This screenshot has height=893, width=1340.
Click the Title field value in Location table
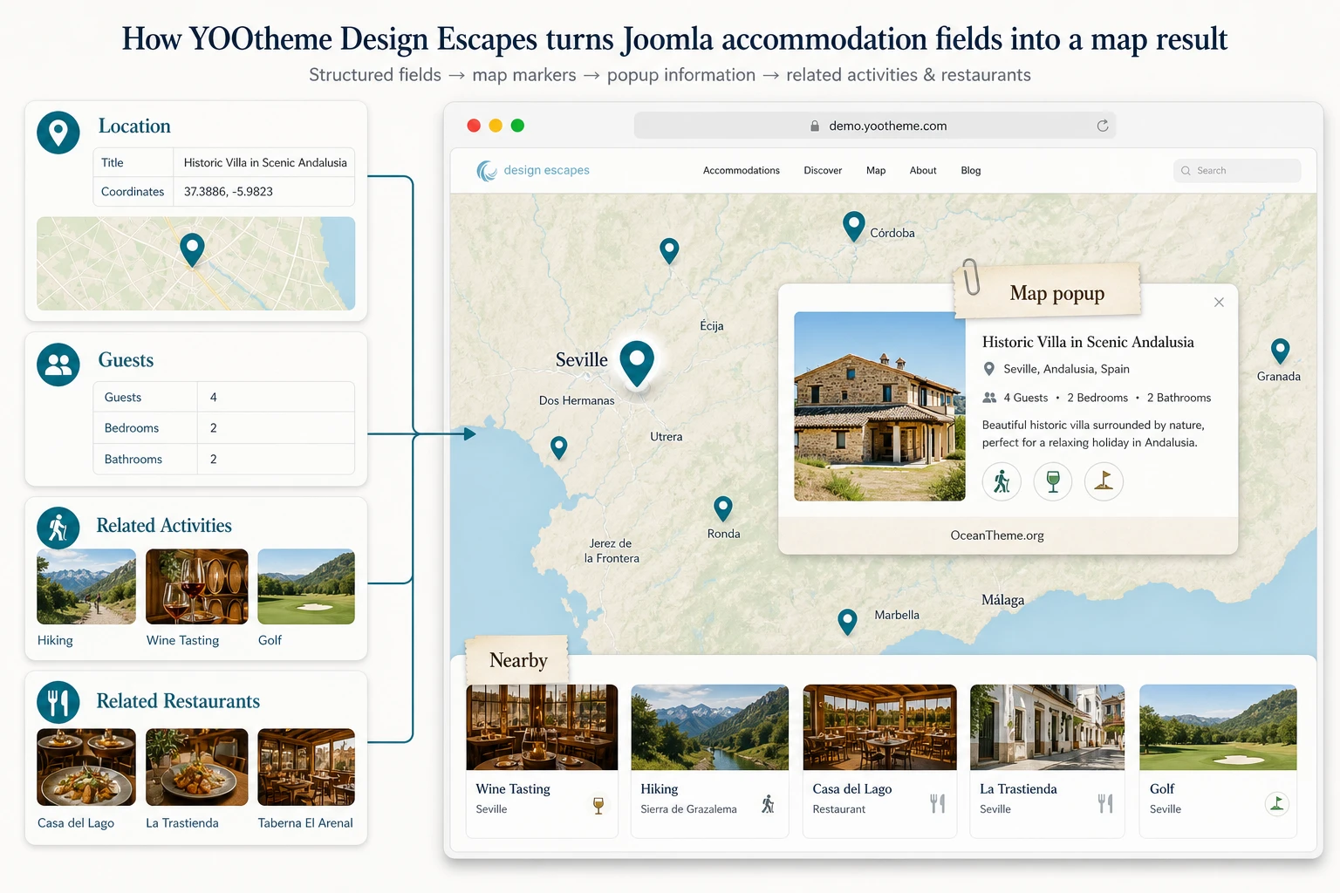click(x=265, y=162)
